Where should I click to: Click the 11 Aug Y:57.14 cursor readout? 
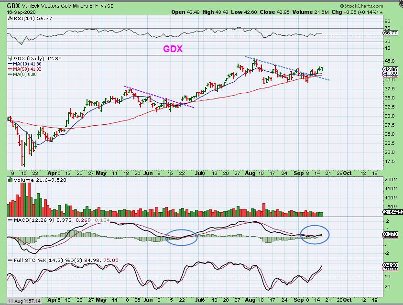(x=24, y=301)
